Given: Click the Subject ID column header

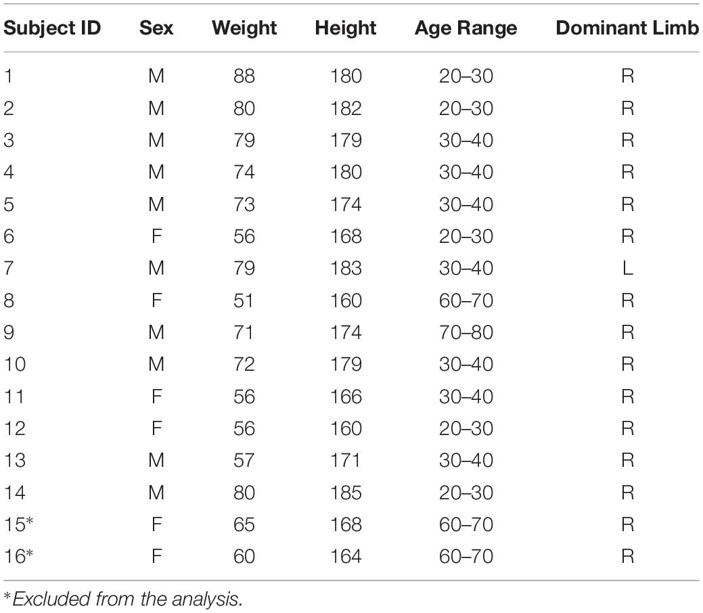Looking at the screenshot, I should click(x=53, y=28).
